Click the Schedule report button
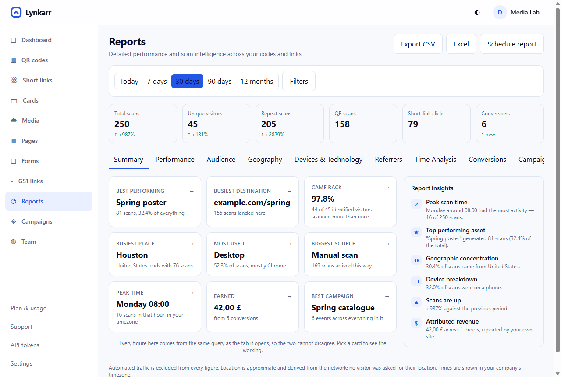Screen dimensions: 561x377 pyautogui.click(x=512, y=44)
